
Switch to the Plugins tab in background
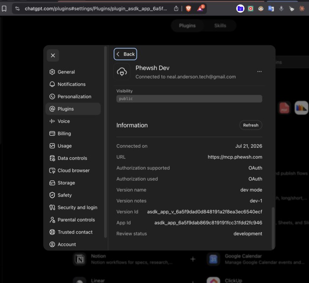pos(187,26)
